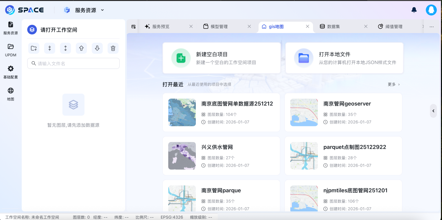This screenshot has height=220, width=442.
Task: Click the trash delete icon in workspace toolbar
Action: (113, 48)
